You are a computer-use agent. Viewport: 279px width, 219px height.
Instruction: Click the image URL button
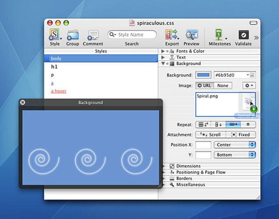tap(204, 85)
